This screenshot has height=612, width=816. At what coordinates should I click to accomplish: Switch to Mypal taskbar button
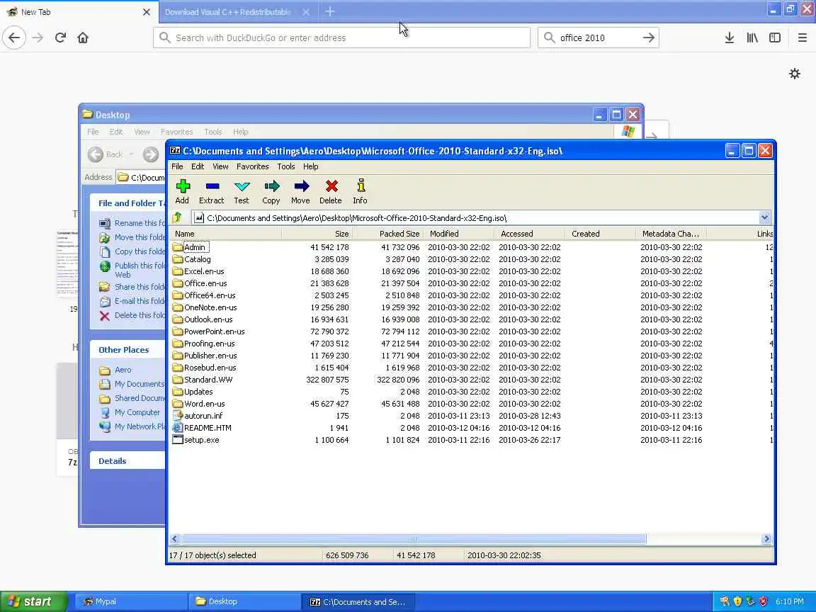tap(130, 601)
